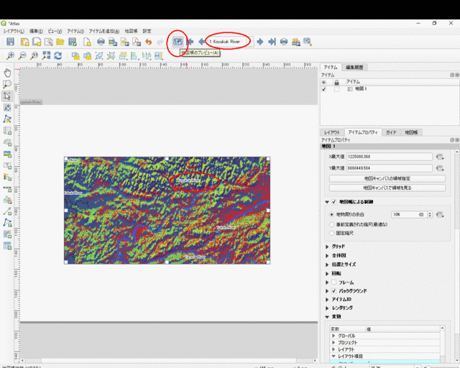Pick the Add picture tool
The image size is (460, 368).
pyautogui.click(x=7, y=154)
